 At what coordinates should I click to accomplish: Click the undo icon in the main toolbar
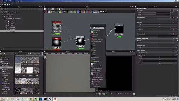[10, 5]
